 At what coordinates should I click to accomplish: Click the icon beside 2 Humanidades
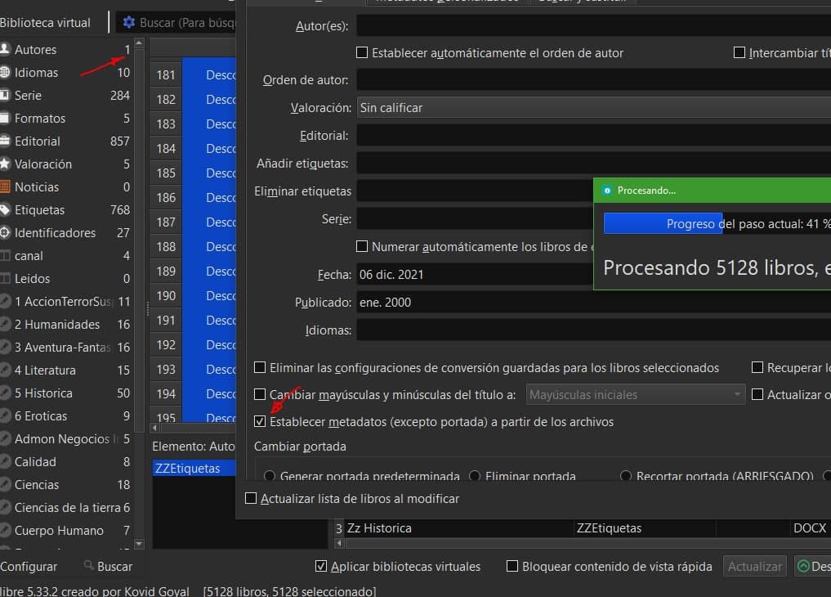coord(5,324)
